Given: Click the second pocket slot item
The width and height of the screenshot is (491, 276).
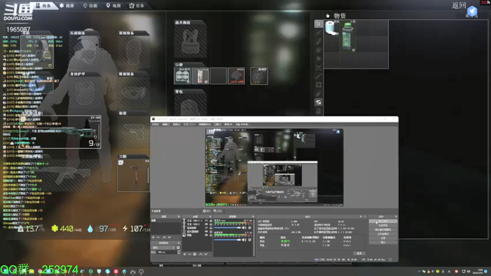Looking at the screenshot, I should 201,76.
